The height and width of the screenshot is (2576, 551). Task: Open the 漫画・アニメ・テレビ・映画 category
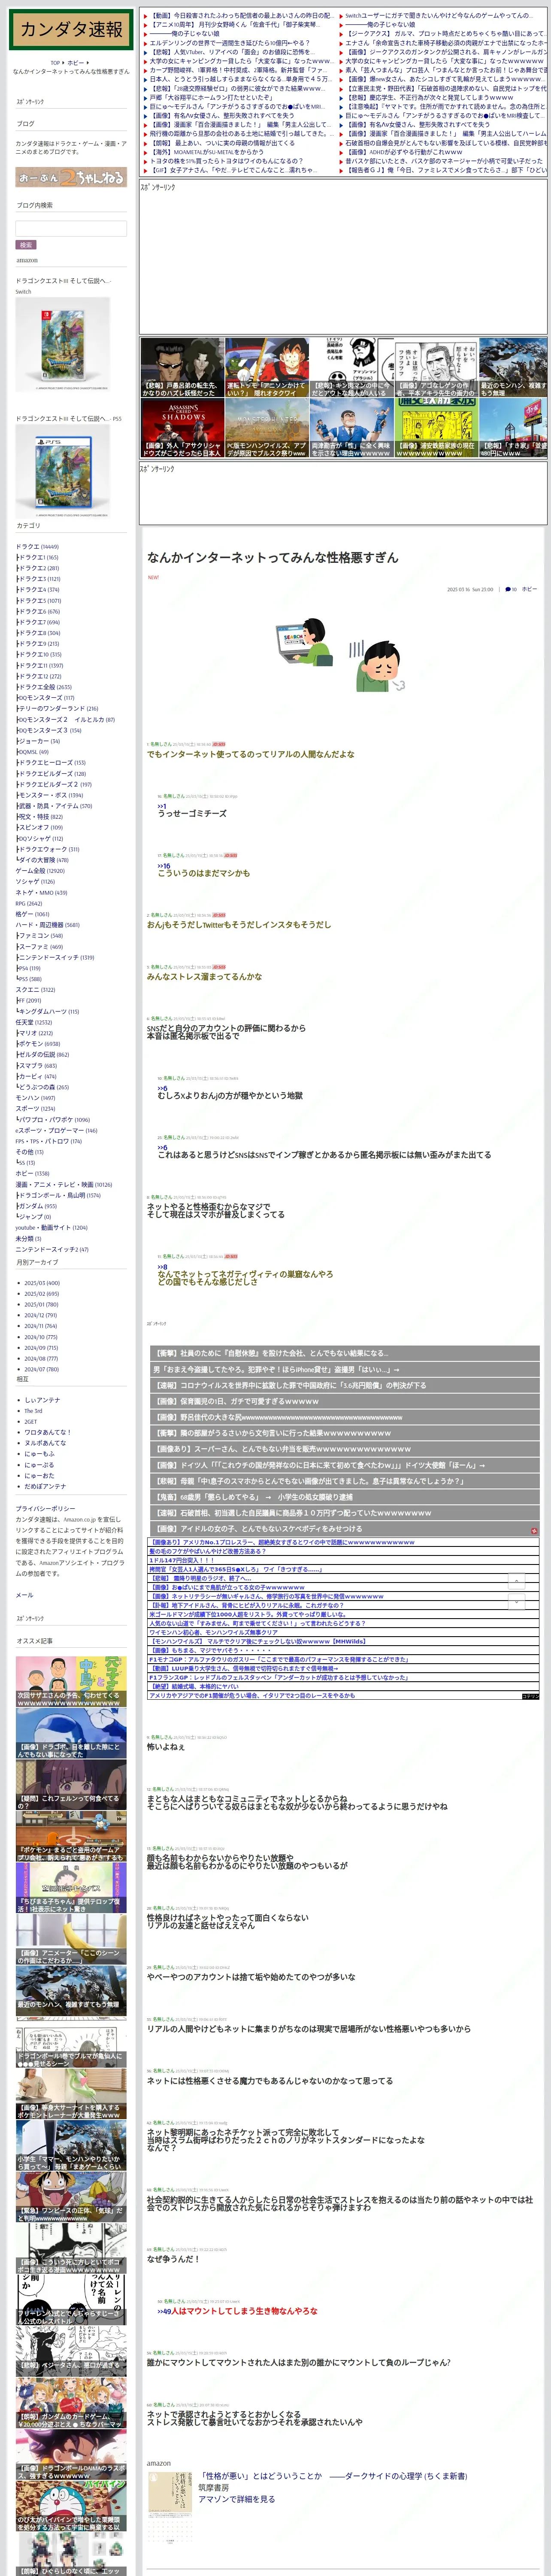click(63, 1184)
